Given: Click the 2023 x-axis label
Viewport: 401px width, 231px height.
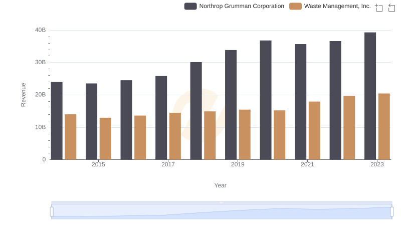Looking at the screenshot, I should click(377, 164).
